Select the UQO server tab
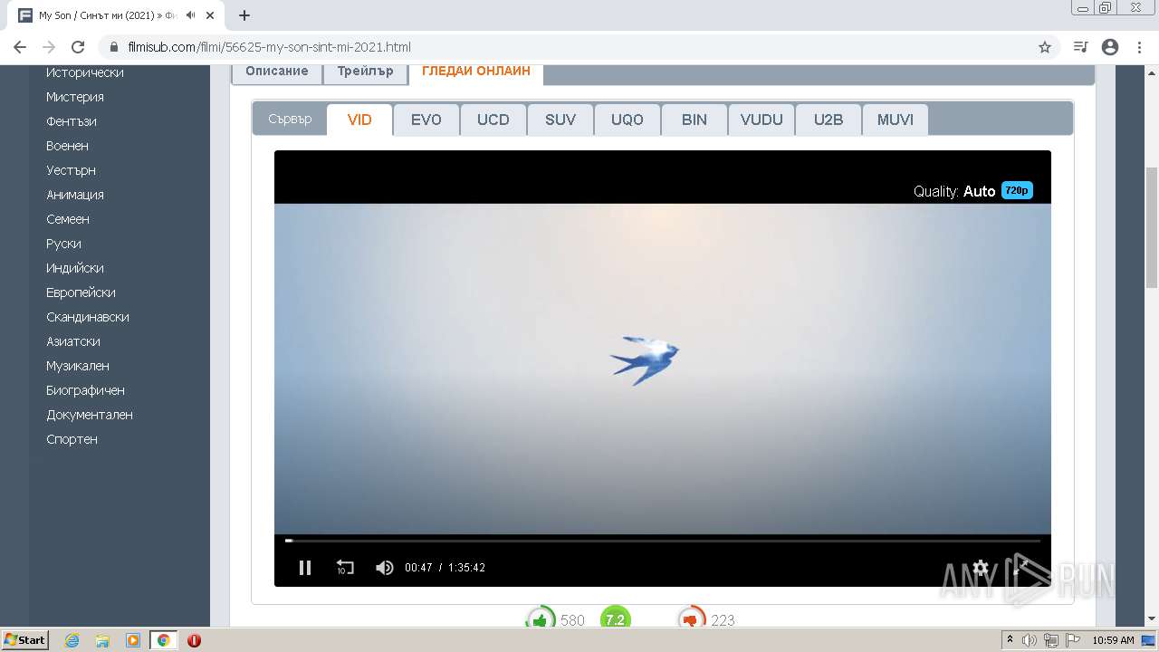 point(627,120)
